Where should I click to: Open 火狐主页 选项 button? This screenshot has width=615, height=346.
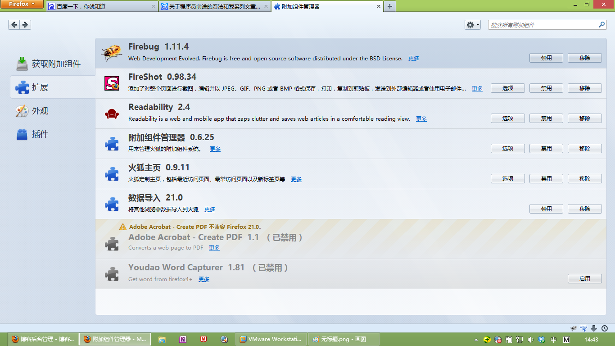(508, 179)
